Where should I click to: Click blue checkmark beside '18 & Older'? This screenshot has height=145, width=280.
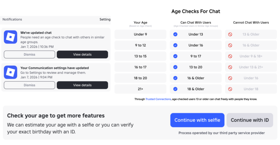click(175, 89)
